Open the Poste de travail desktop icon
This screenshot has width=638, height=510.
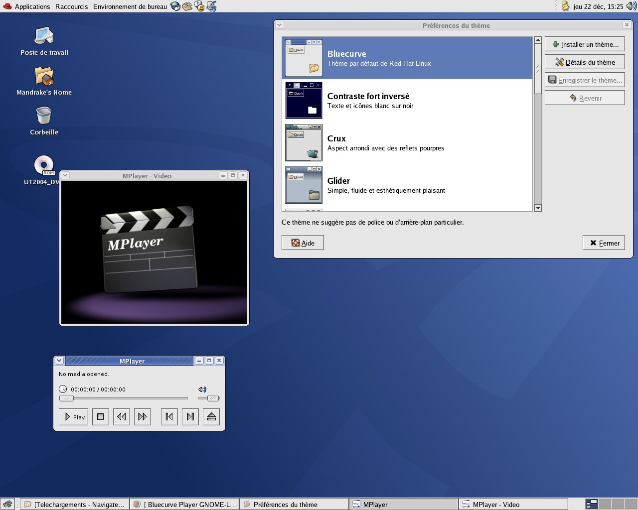[44, 41]
